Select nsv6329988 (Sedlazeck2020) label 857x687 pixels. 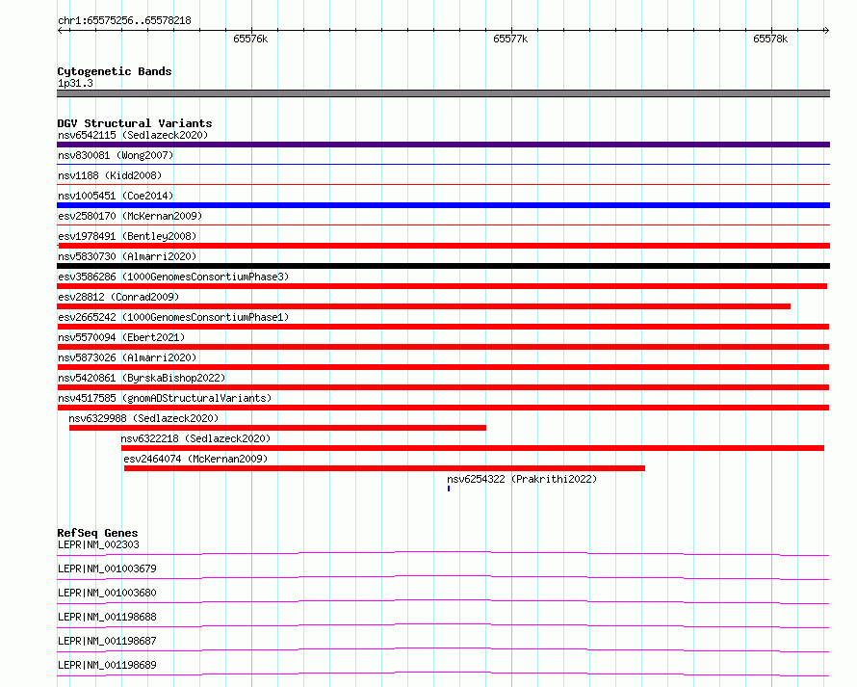(x=143, y=418)
